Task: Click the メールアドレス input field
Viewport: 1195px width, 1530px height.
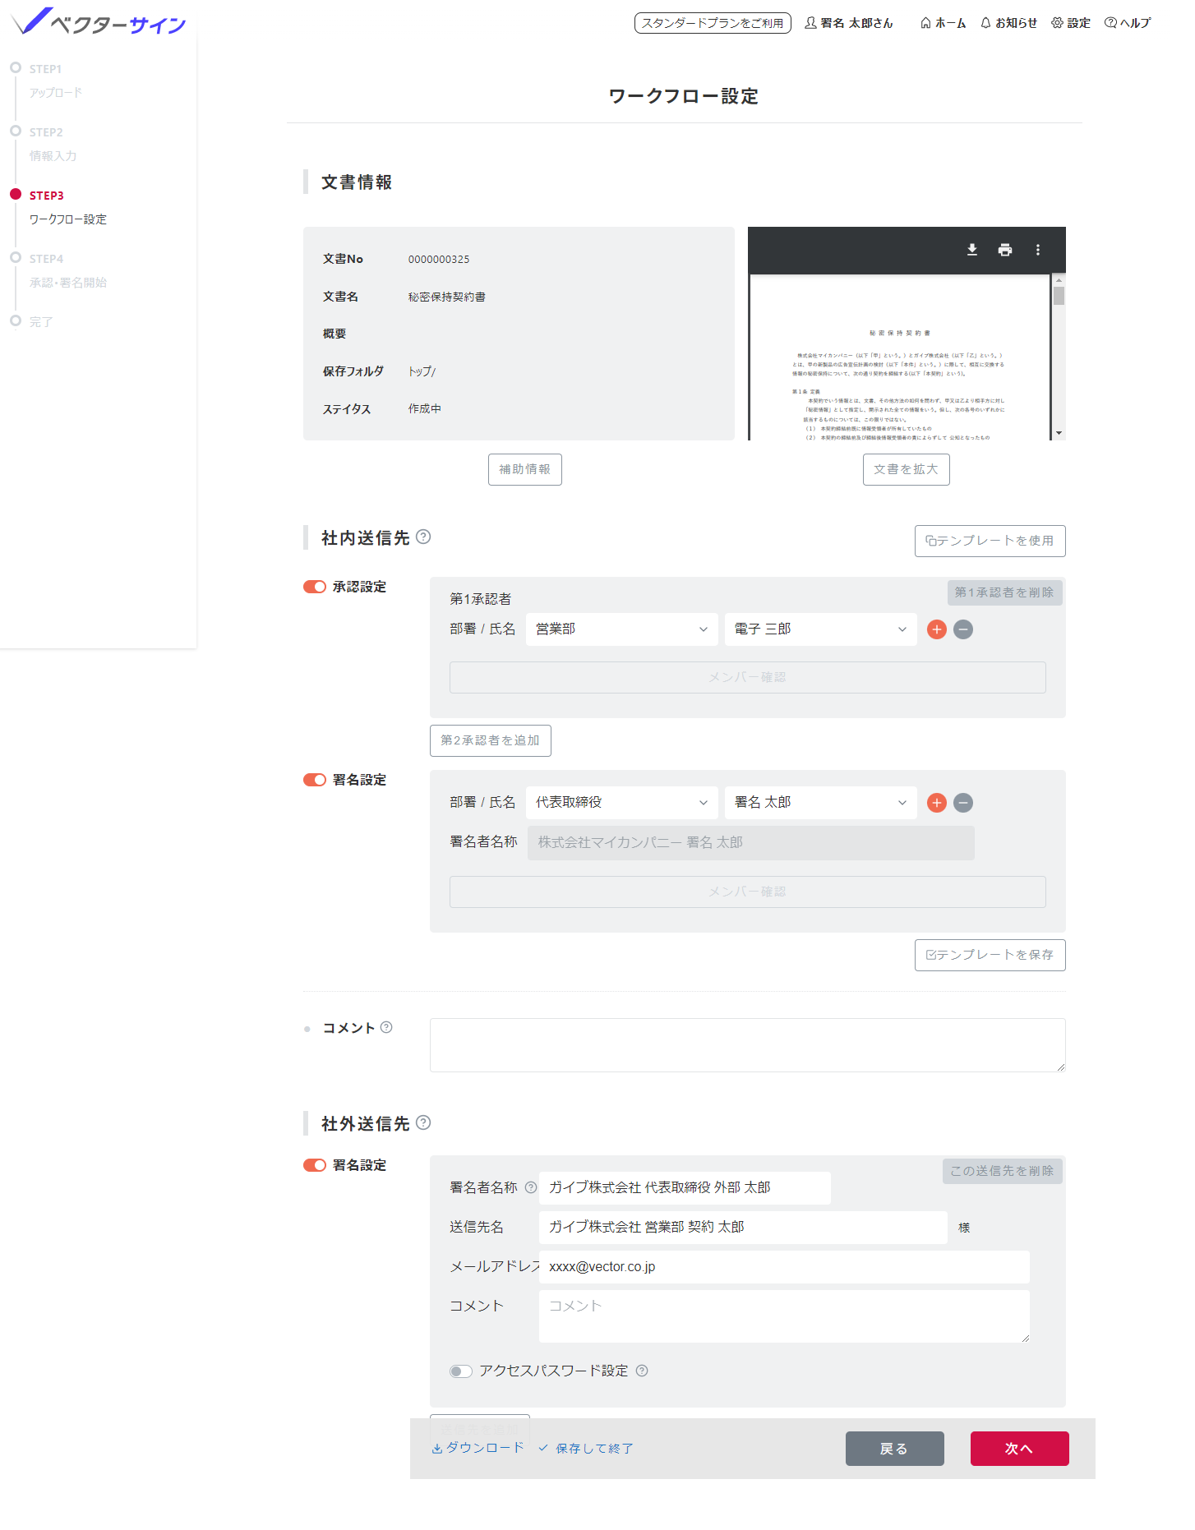Action: point(784,1267)
